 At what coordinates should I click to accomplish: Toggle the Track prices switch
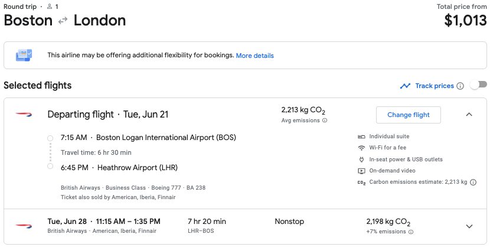click(x=478, y=85)
